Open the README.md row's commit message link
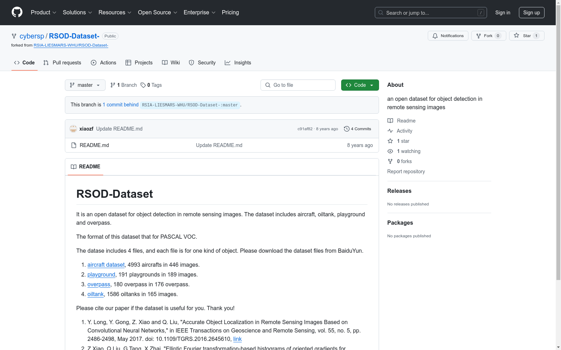 [219, 145]
